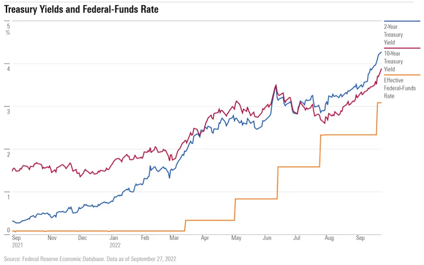Click the Nov x-axis label

pyautogui.click(x=52, y=238)
